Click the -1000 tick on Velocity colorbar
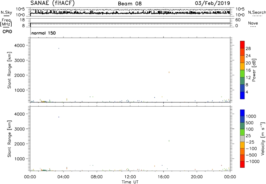266x184 pixels. pos(253,161)
